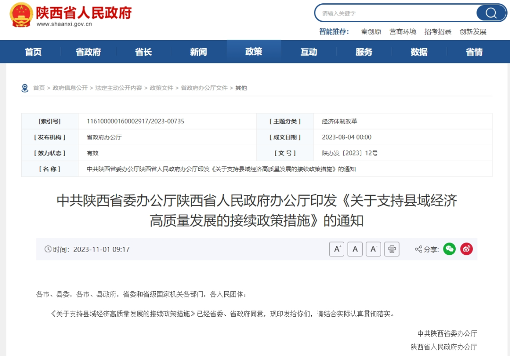Click the search magnifier button
510x356 pixels.
tap(491, 13)
